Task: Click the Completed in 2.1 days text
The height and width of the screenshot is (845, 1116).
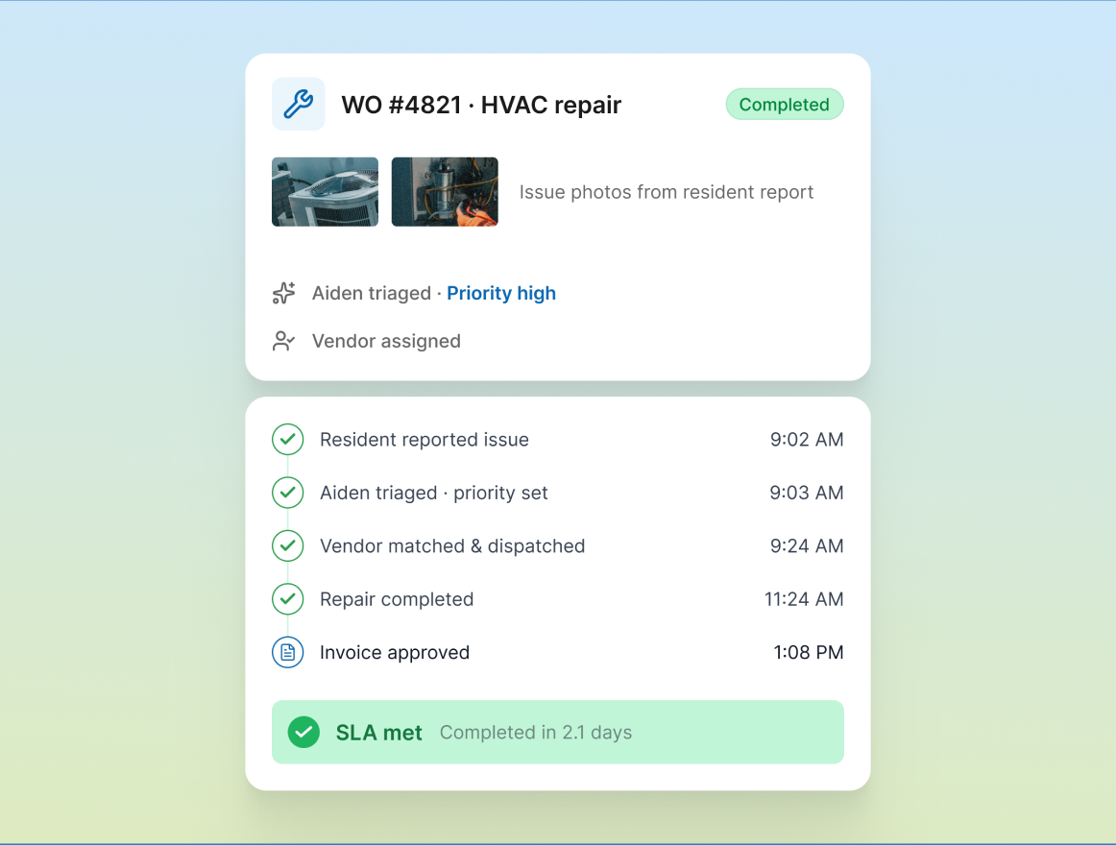Action: coord(536,733)
